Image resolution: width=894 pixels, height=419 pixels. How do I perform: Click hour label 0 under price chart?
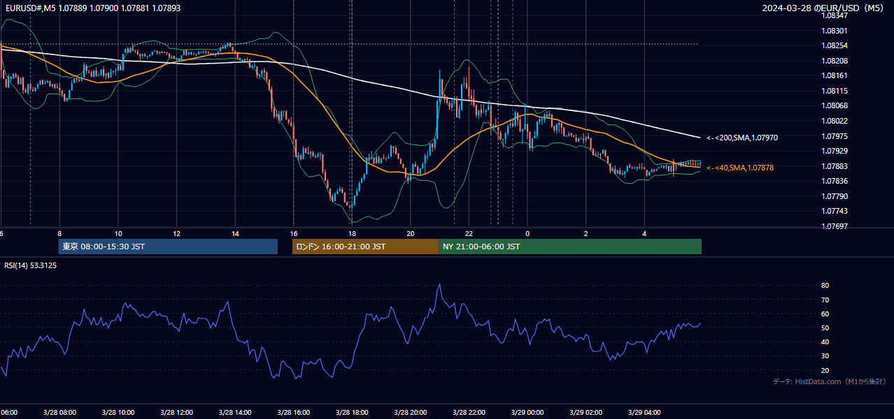click(x=527, y=233)
